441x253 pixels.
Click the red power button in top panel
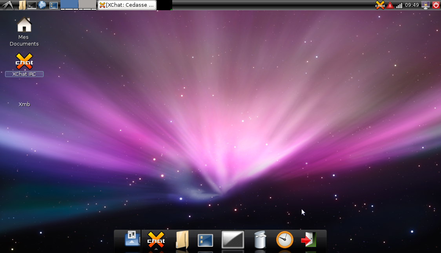pos(436,5)
